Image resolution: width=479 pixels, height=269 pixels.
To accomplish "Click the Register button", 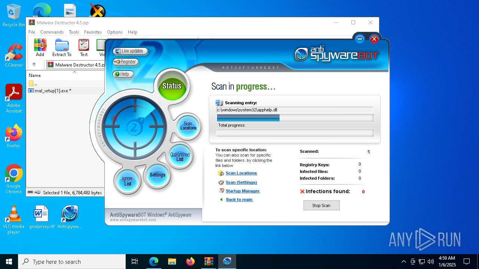I will [126, 62].
